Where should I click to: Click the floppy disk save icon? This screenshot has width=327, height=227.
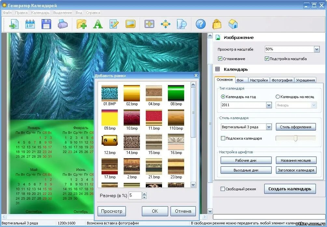pos(46,24)
